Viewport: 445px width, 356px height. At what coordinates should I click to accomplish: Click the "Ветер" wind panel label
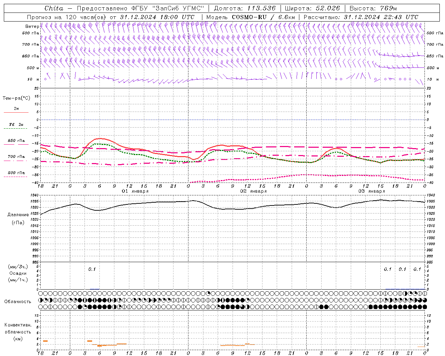click(32, 26)
